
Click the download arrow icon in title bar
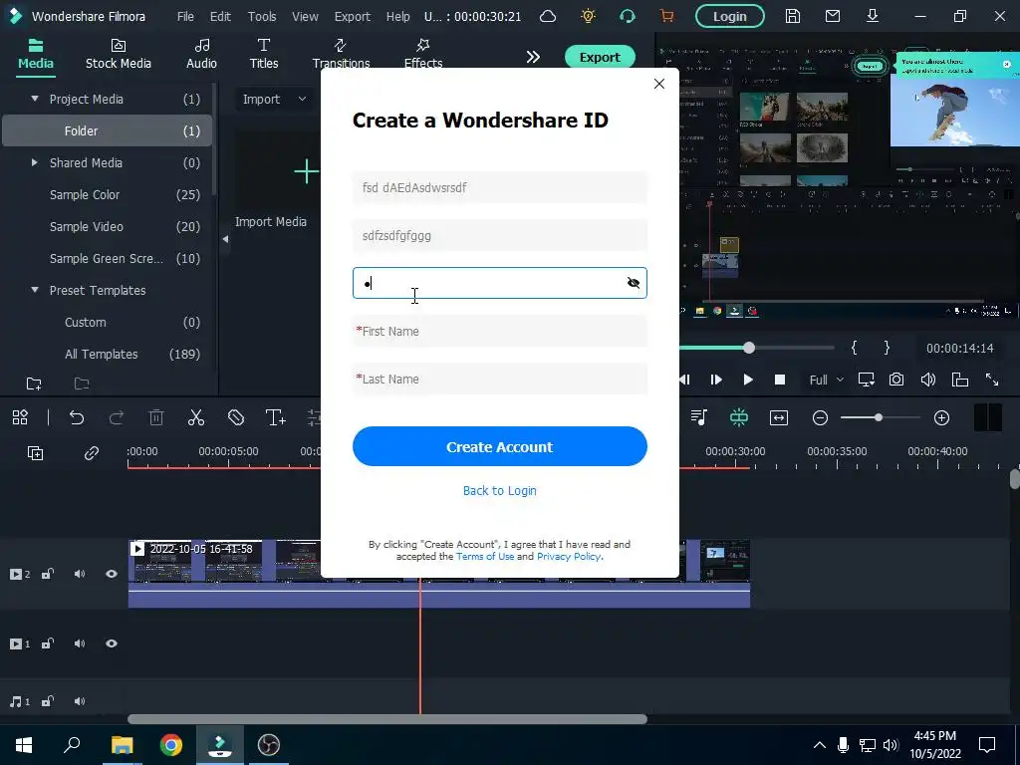coord(873,16)
